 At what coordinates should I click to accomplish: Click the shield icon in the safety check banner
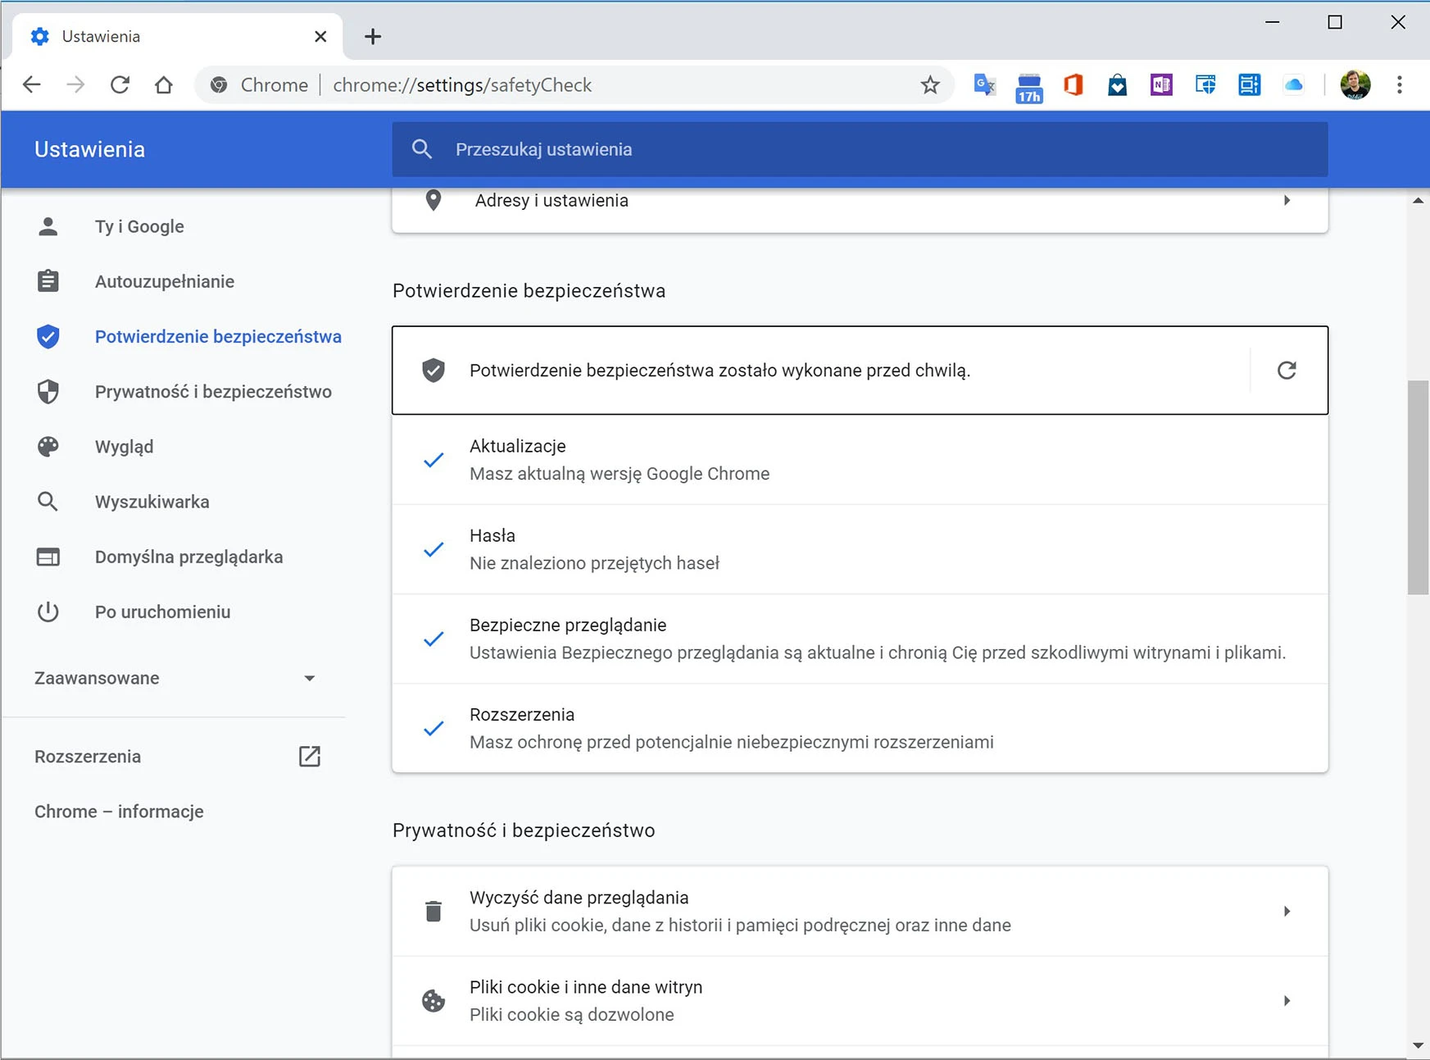[434, 371]
